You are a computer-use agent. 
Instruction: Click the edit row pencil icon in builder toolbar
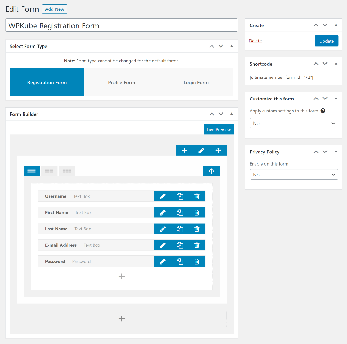tap(201, 150)
